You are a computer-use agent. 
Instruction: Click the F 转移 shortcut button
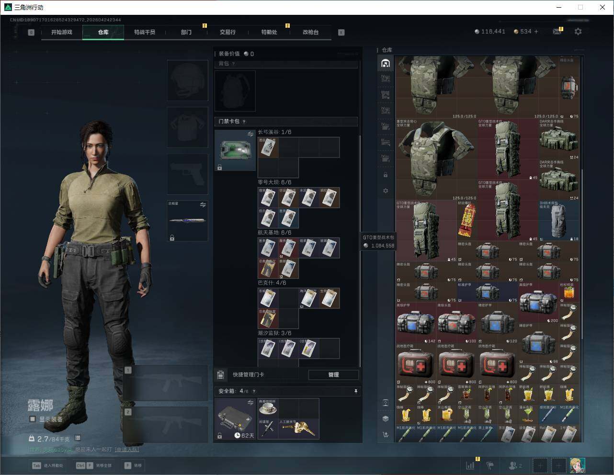coord(133,465)
